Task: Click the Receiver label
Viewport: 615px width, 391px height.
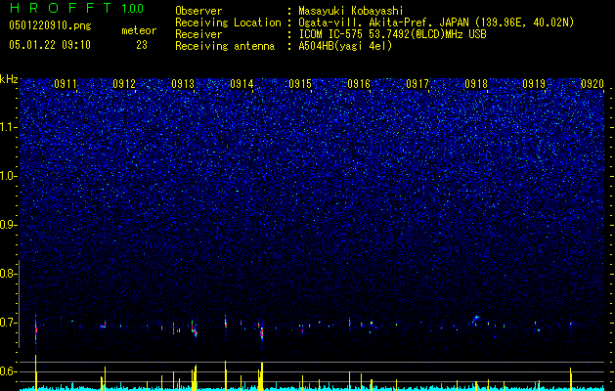Action: pyautogui.click(x=198, y=34)
